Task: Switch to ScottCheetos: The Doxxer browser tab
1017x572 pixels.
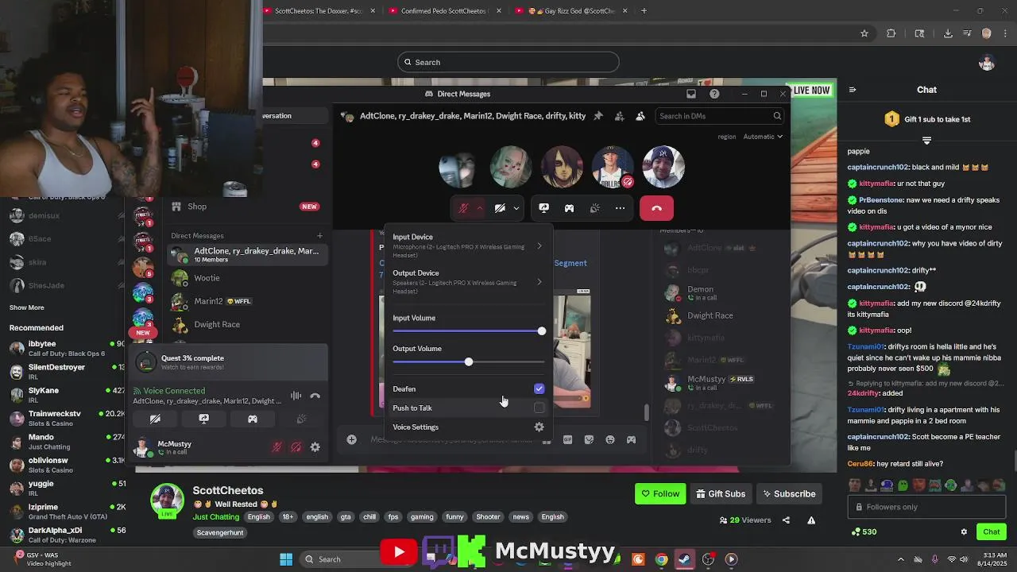Action: 319,11
